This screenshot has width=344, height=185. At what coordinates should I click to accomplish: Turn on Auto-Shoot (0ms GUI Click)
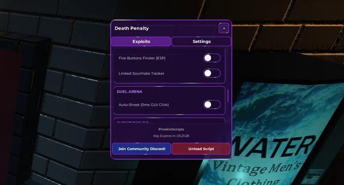click(x=212, y=105)
